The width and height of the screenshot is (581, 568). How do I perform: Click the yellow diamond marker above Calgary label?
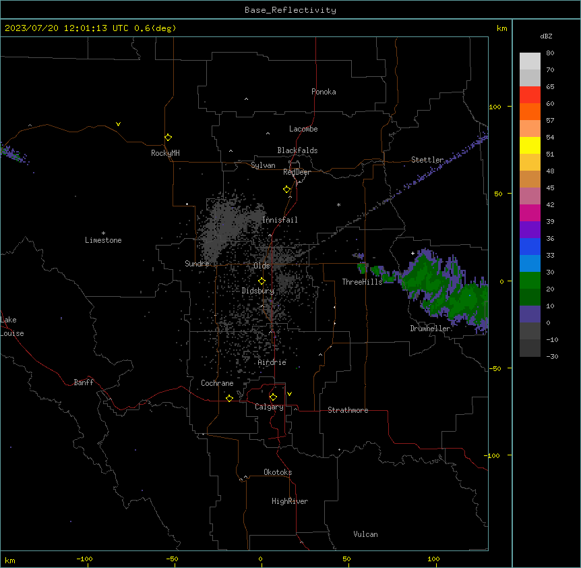pyautogui.click(x=273, y=397)
